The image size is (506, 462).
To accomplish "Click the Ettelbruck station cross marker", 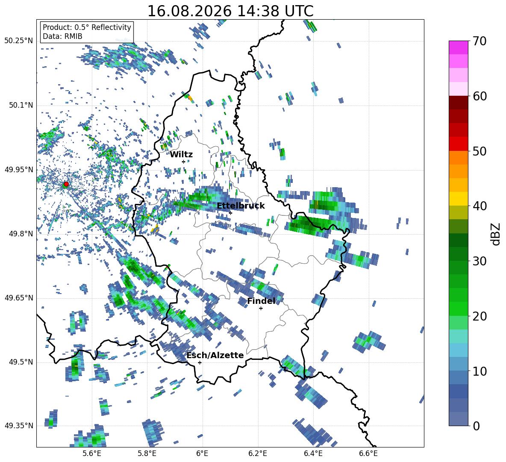I will (x=230, y=212).
